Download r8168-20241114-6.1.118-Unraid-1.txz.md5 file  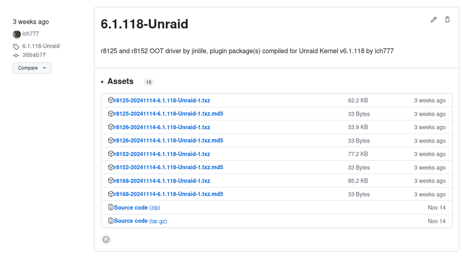click(x=169, y=194)
